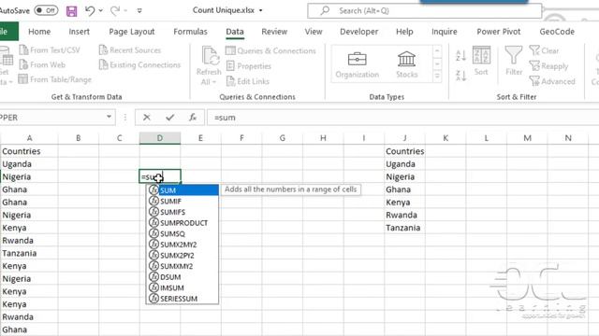Open the Inquire ribbon tab
Screen dimensions: 599x336
(x=445, y=32)
